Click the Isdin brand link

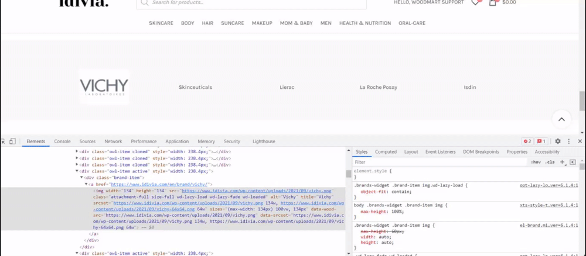pos(470,87)
